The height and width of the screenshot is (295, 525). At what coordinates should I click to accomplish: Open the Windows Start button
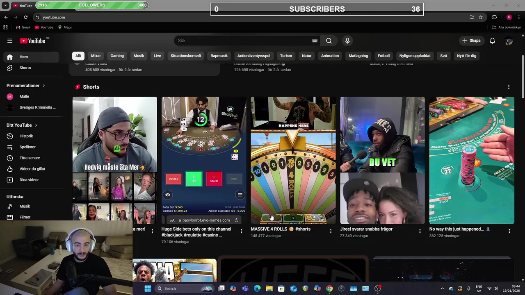(148, 288)
